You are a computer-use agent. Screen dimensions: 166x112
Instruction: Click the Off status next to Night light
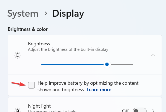125,111
